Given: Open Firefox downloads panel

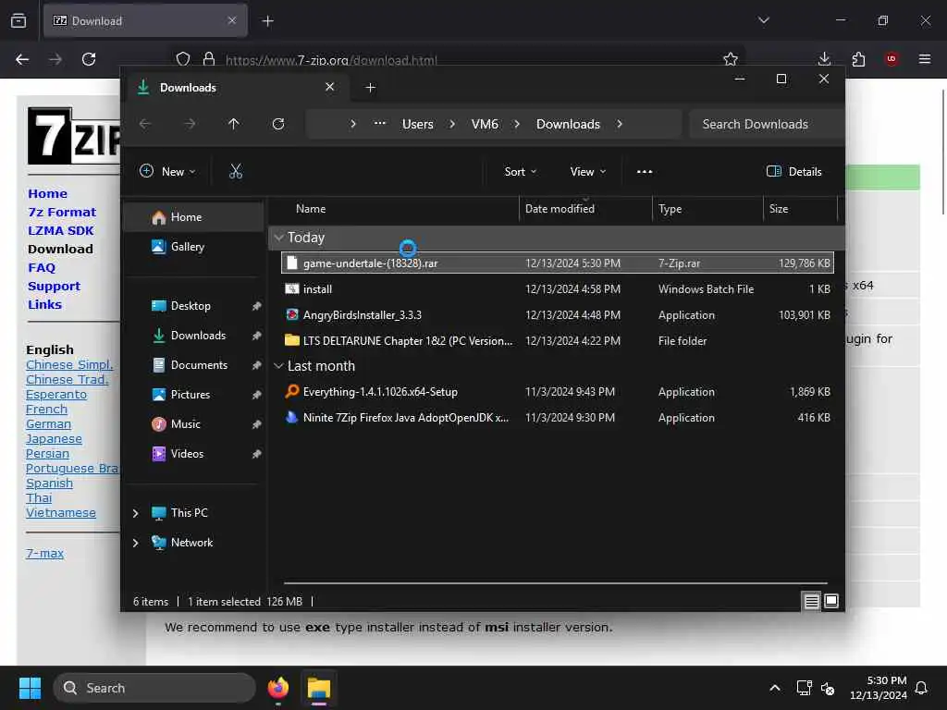Looking at the screenshot, I should [x=824, y=59].
